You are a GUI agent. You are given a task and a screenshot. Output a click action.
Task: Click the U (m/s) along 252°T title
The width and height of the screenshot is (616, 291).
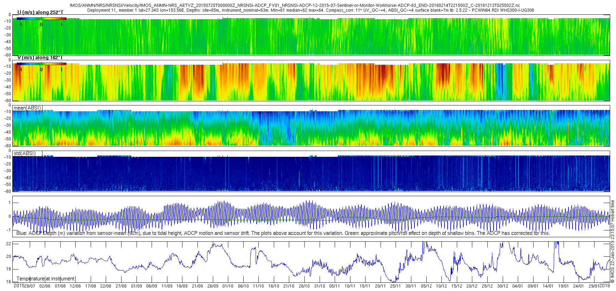tap(40, 12)
